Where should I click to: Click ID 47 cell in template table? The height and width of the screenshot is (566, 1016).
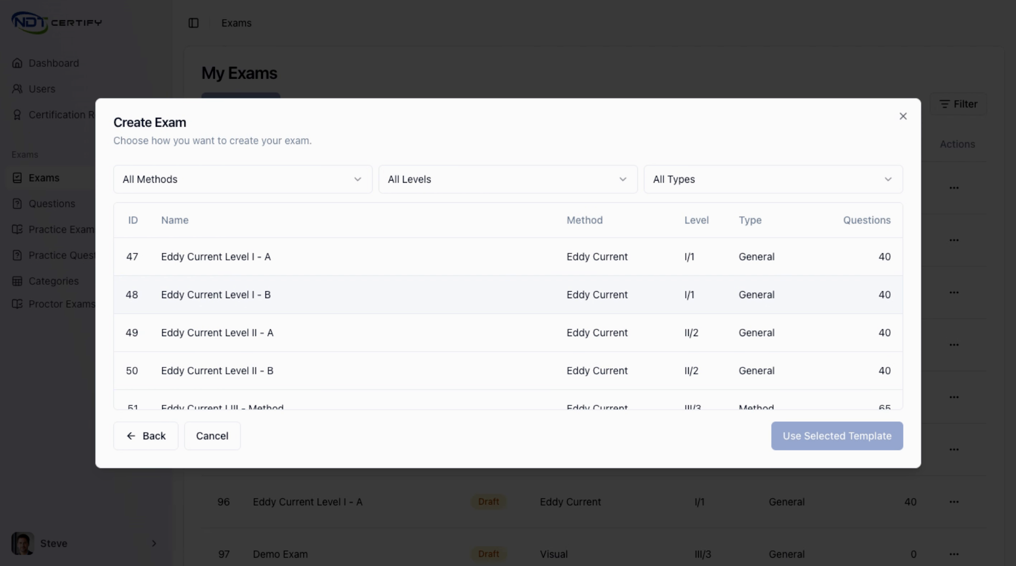[x=132, y=257]
